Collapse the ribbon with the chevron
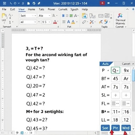 coord(127,9)
